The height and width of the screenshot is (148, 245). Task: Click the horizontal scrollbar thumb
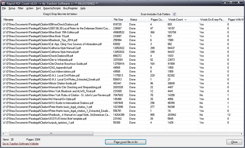point(51,134)
